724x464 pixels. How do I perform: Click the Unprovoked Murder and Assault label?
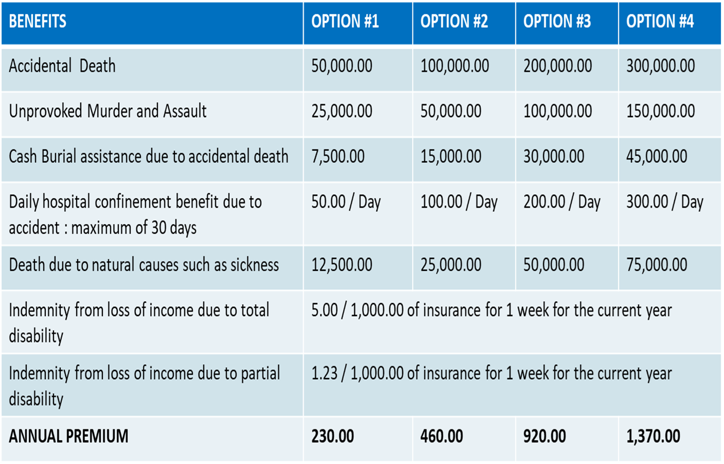coord(107,111)
